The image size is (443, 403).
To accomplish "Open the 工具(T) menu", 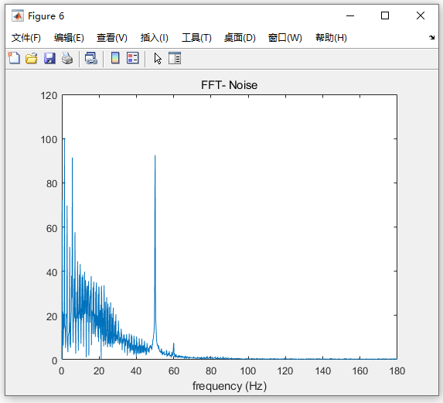I will pos(196,38).
